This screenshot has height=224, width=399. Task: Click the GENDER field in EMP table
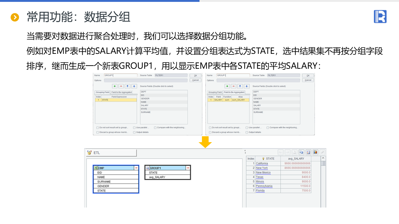point(116,186)
